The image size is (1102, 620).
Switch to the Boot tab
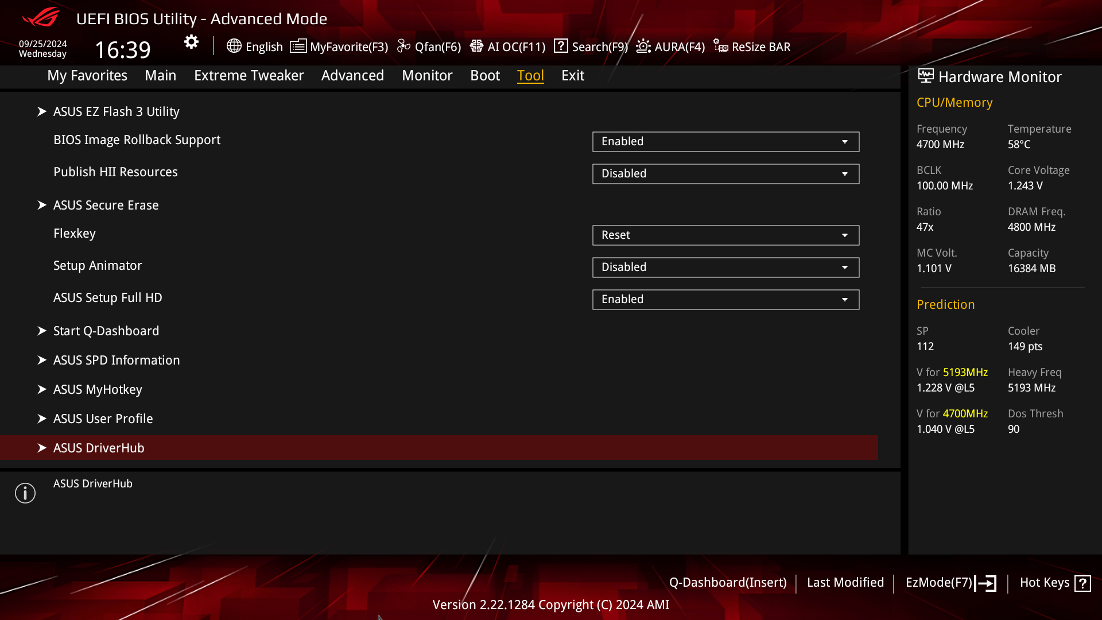pyautogui.click(x=485, y=75)
